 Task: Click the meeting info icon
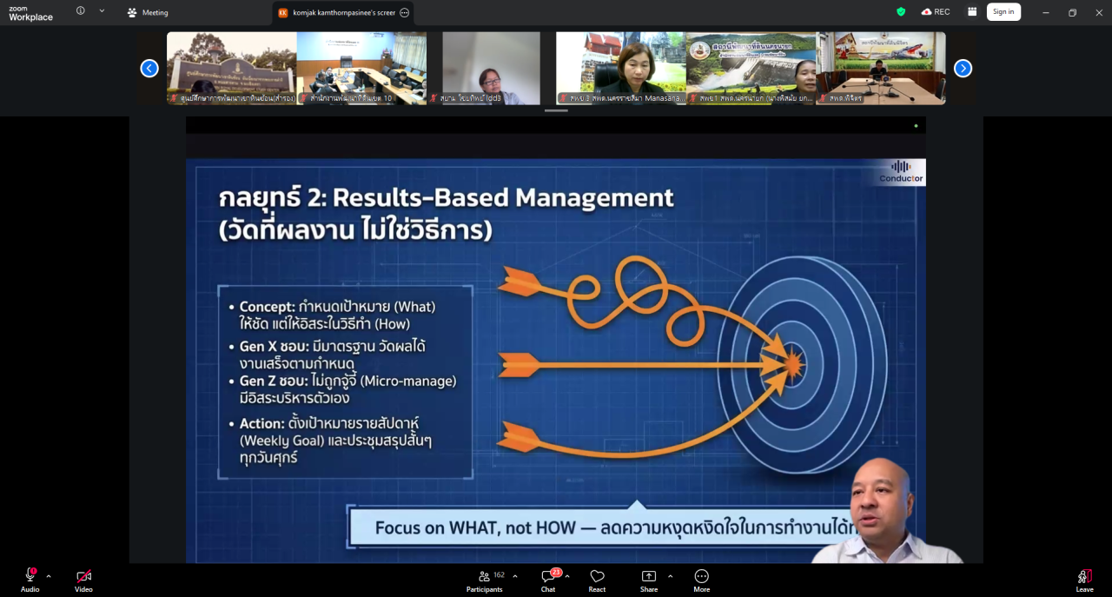[x=81, y=11]
